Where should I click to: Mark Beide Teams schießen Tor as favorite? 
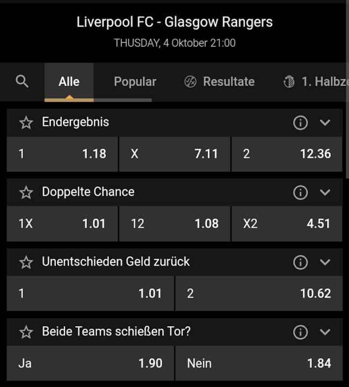[26, 332]
